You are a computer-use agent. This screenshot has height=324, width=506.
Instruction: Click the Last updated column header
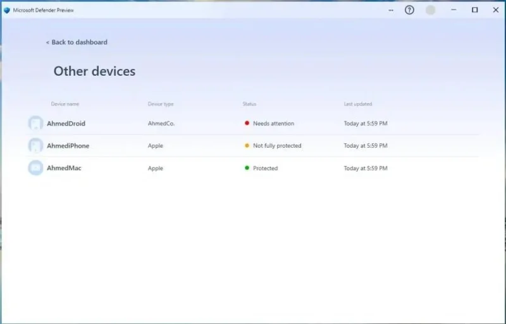[358, 104]
